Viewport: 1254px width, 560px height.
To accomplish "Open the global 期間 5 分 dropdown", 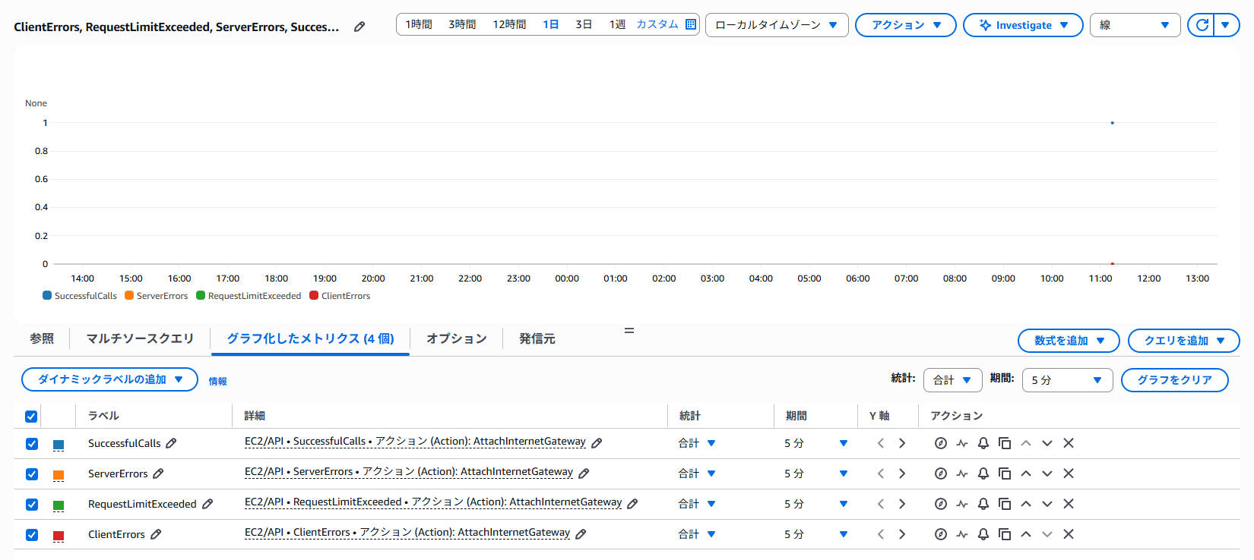I will pos(1068,380).
